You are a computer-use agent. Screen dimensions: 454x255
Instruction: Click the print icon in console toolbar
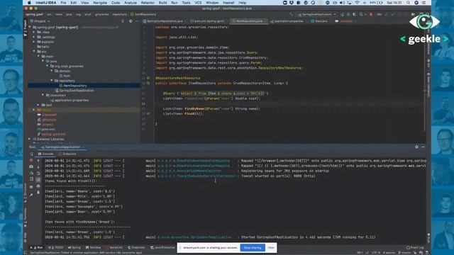click(38, 186)
